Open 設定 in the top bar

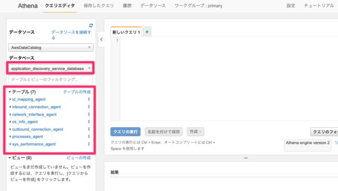(291, 6)
